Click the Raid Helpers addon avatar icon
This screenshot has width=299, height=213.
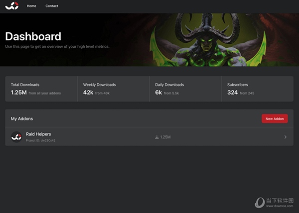click(x=16, y=137)
